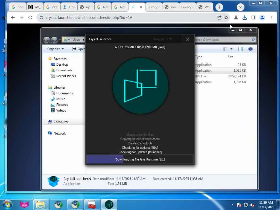This screenshot has width=280, height=210.
Task: Click the Crystal Launcher circular logo
Action: pyautogui.click(x=140, y=86)
